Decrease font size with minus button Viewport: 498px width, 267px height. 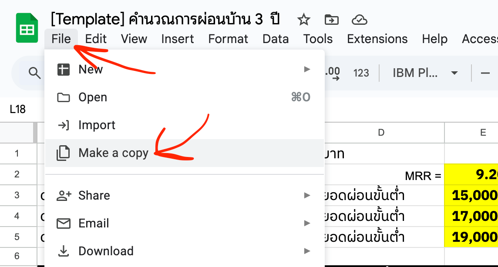[x=485, y=73]
